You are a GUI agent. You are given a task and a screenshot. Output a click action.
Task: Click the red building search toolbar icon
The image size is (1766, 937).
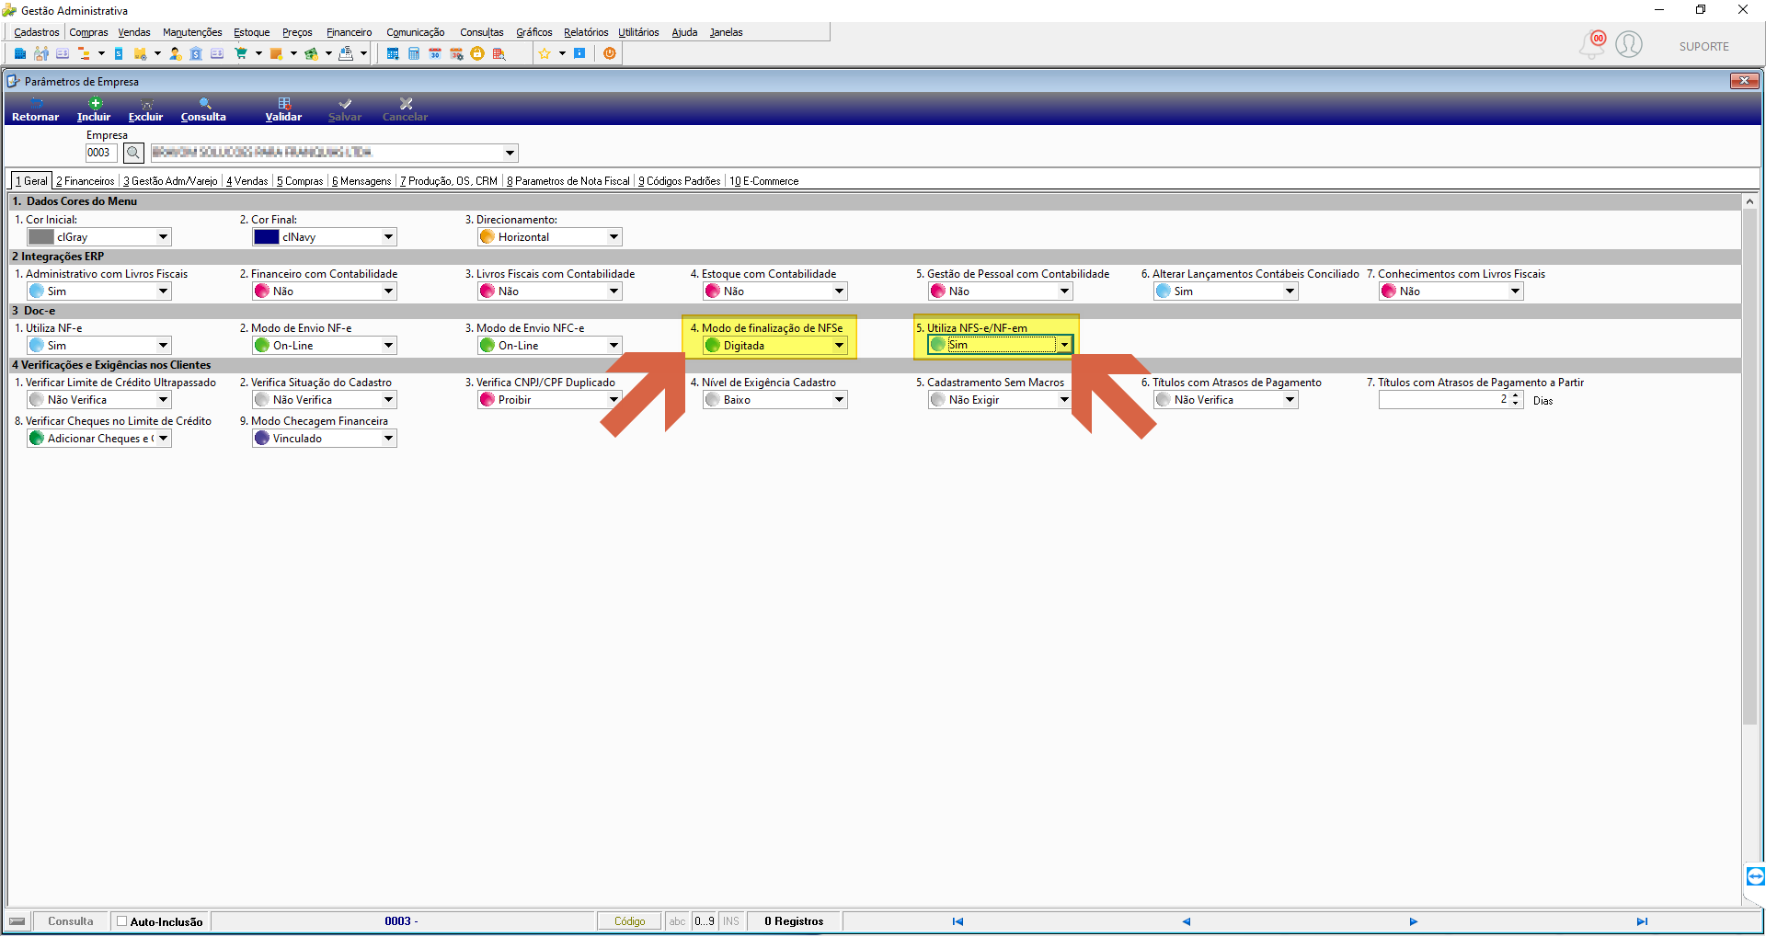[x=499, y=53]
